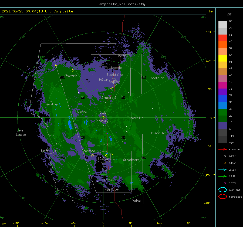The image size is (243, 227).
Task: Click the orange 111V arrow icon
Action: click(222, 163)
